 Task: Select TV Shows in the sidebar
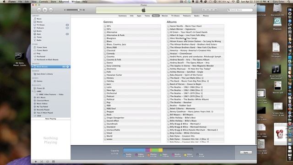[x=40, y=25]
